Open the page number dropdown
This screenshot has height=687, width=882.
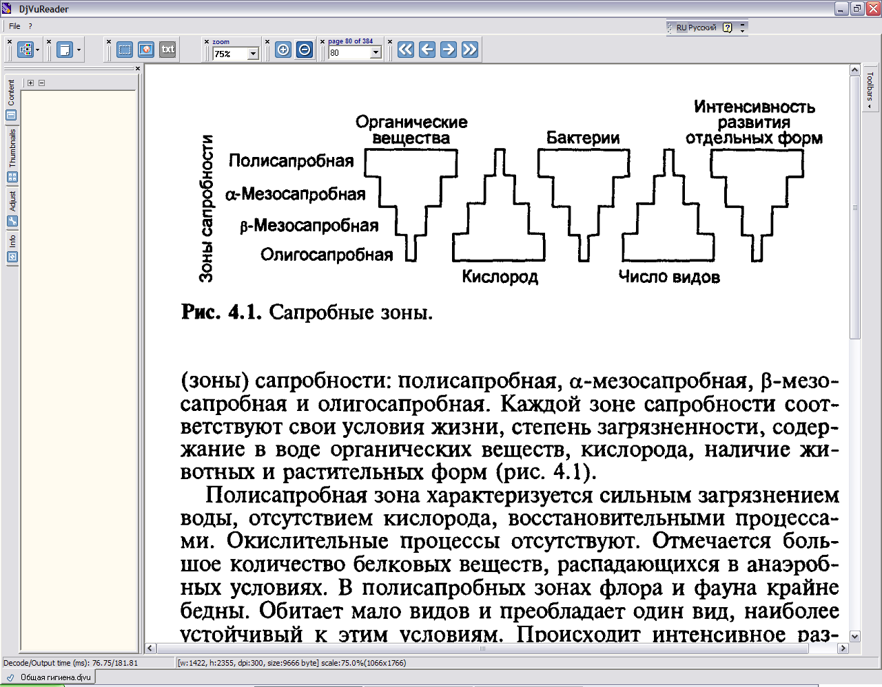(376, 53)
